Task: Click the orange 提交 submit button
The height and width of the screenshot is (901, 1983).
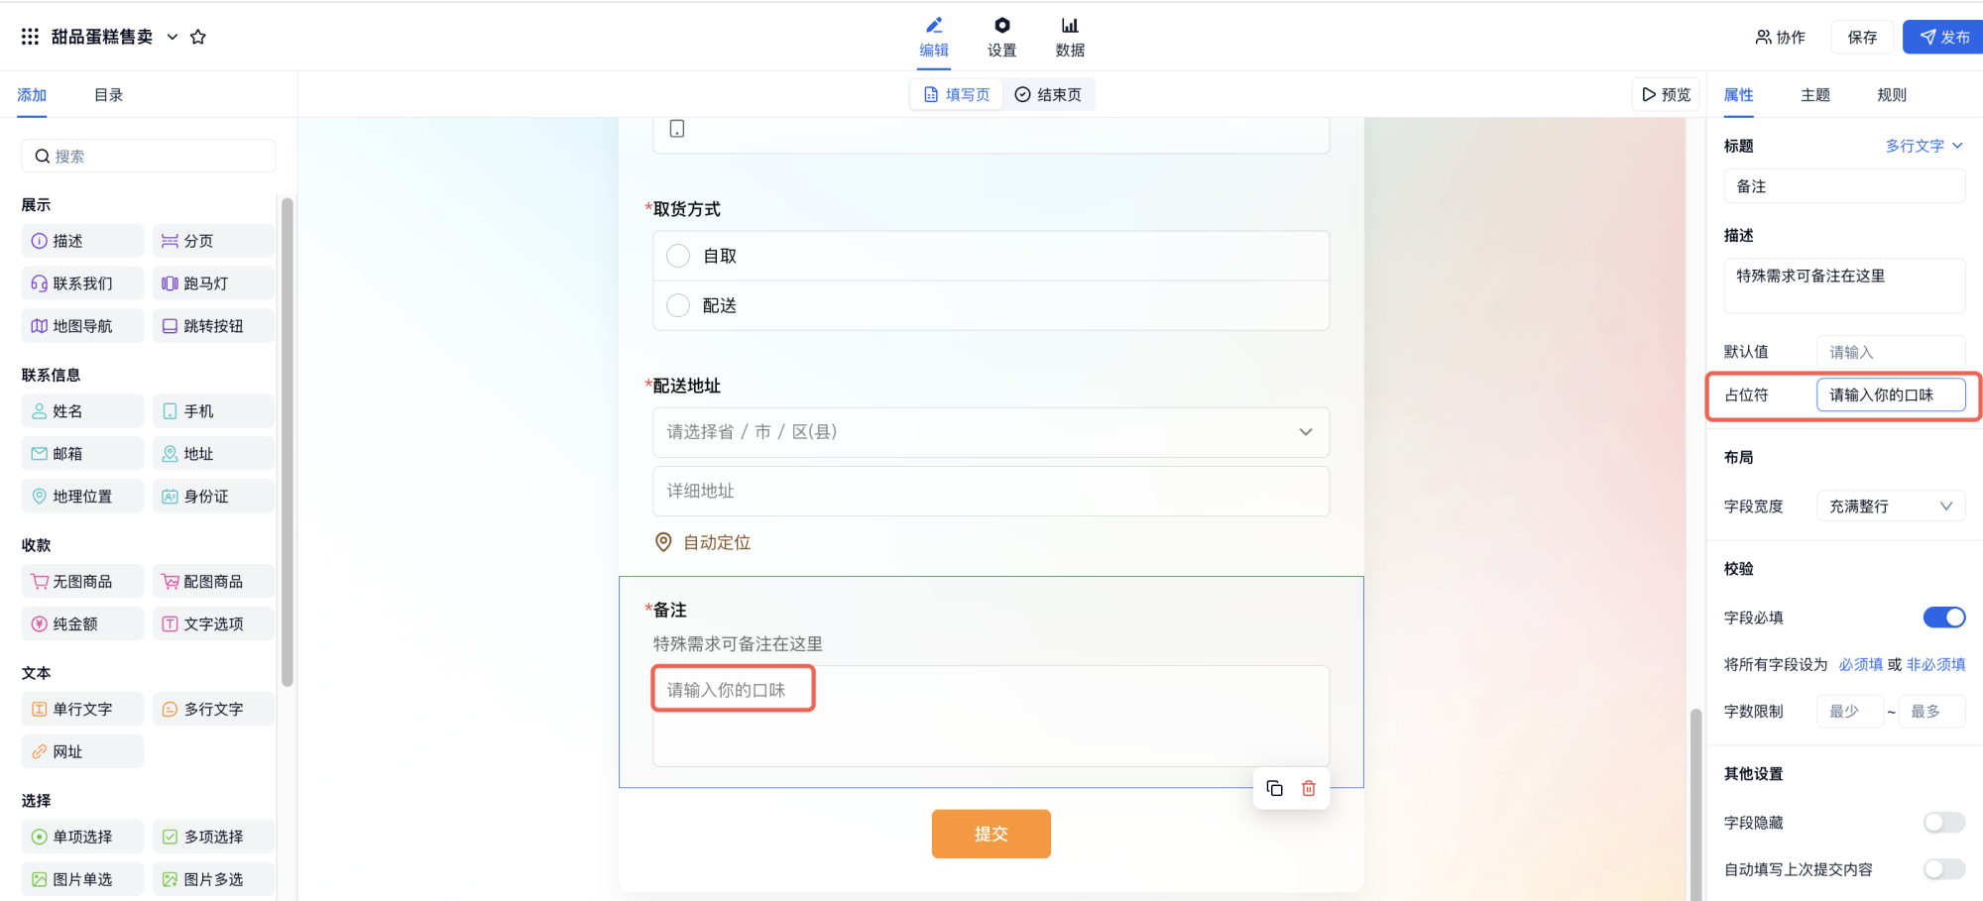Action: pos(991,834)
